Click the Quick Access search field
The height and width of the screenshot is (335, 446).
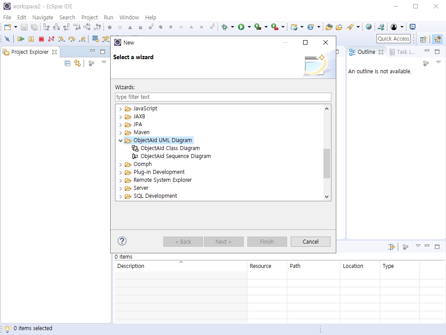click(x=394, y=39)
